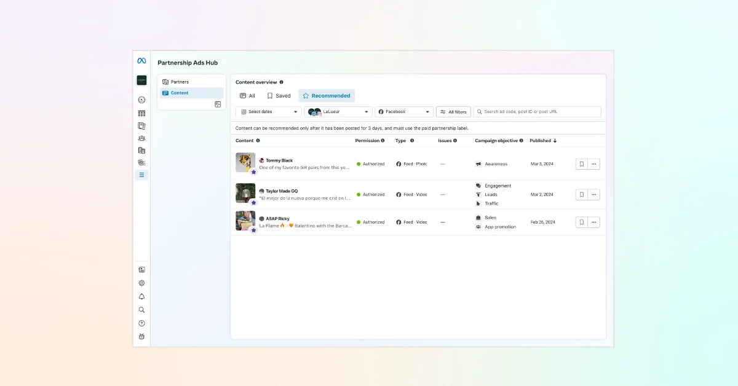Viewport: 738px width, 386px height.
Task: Select the Recommended tab
Action: click(327, 96)
